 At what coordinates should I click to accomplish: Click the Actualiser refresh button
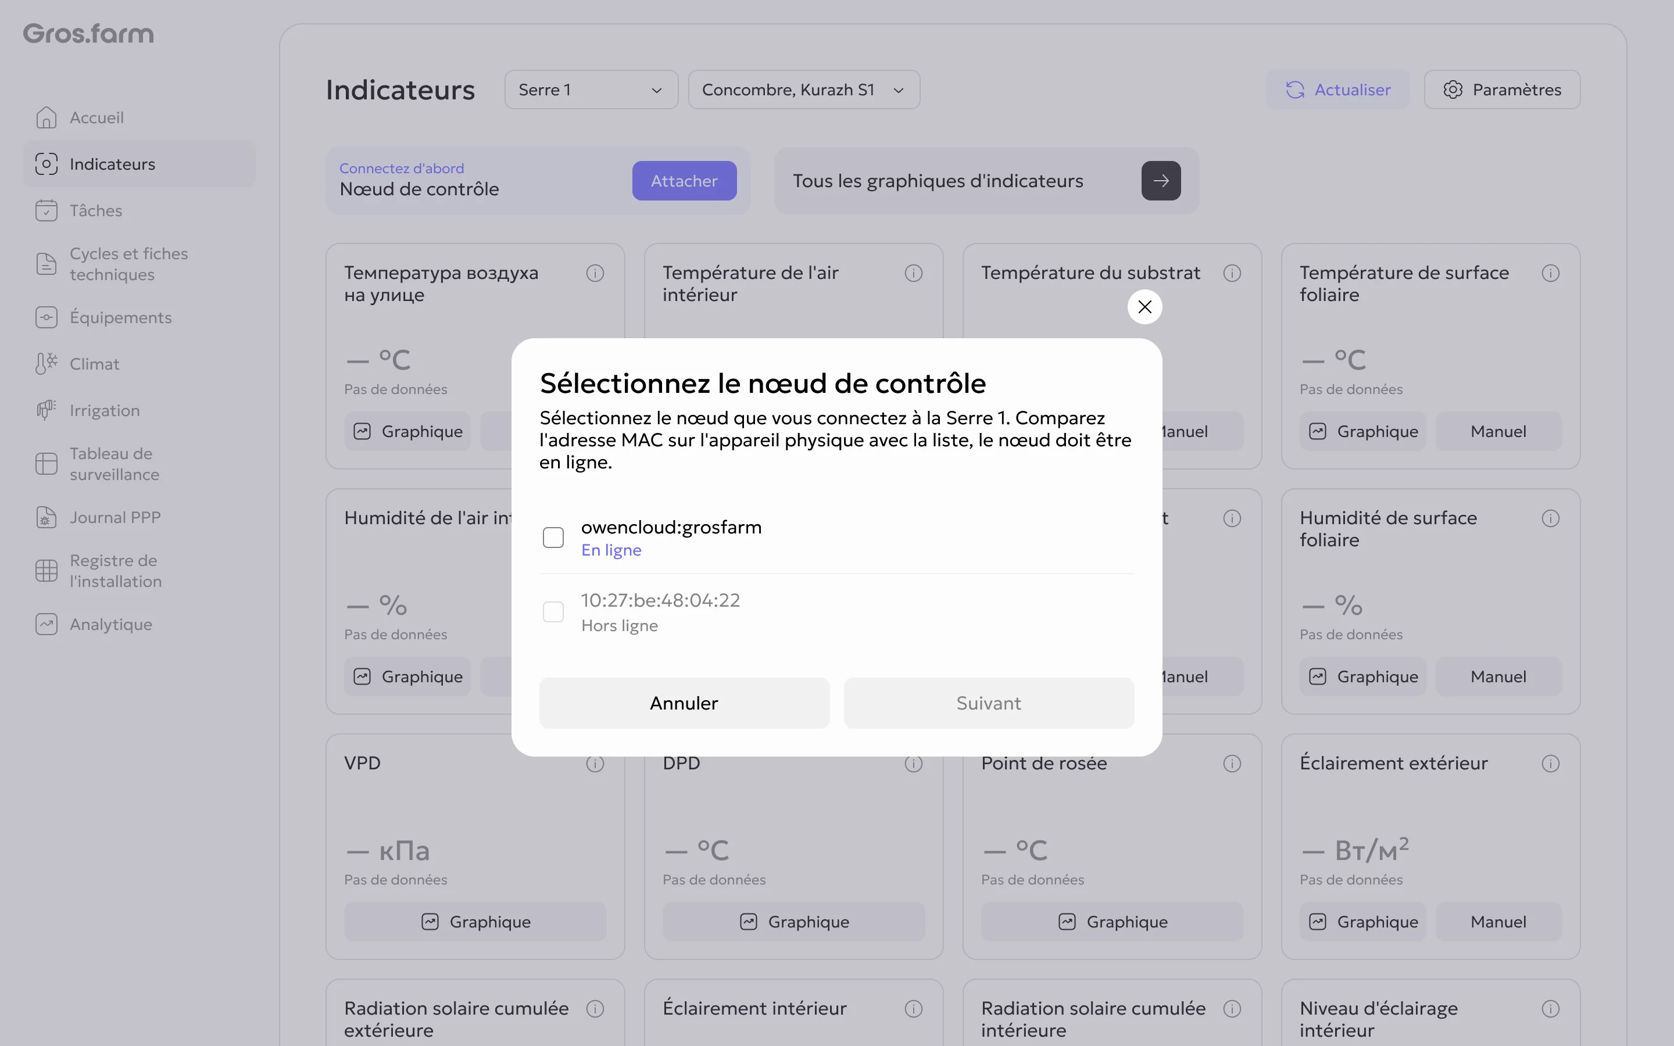pos(1337,89)
